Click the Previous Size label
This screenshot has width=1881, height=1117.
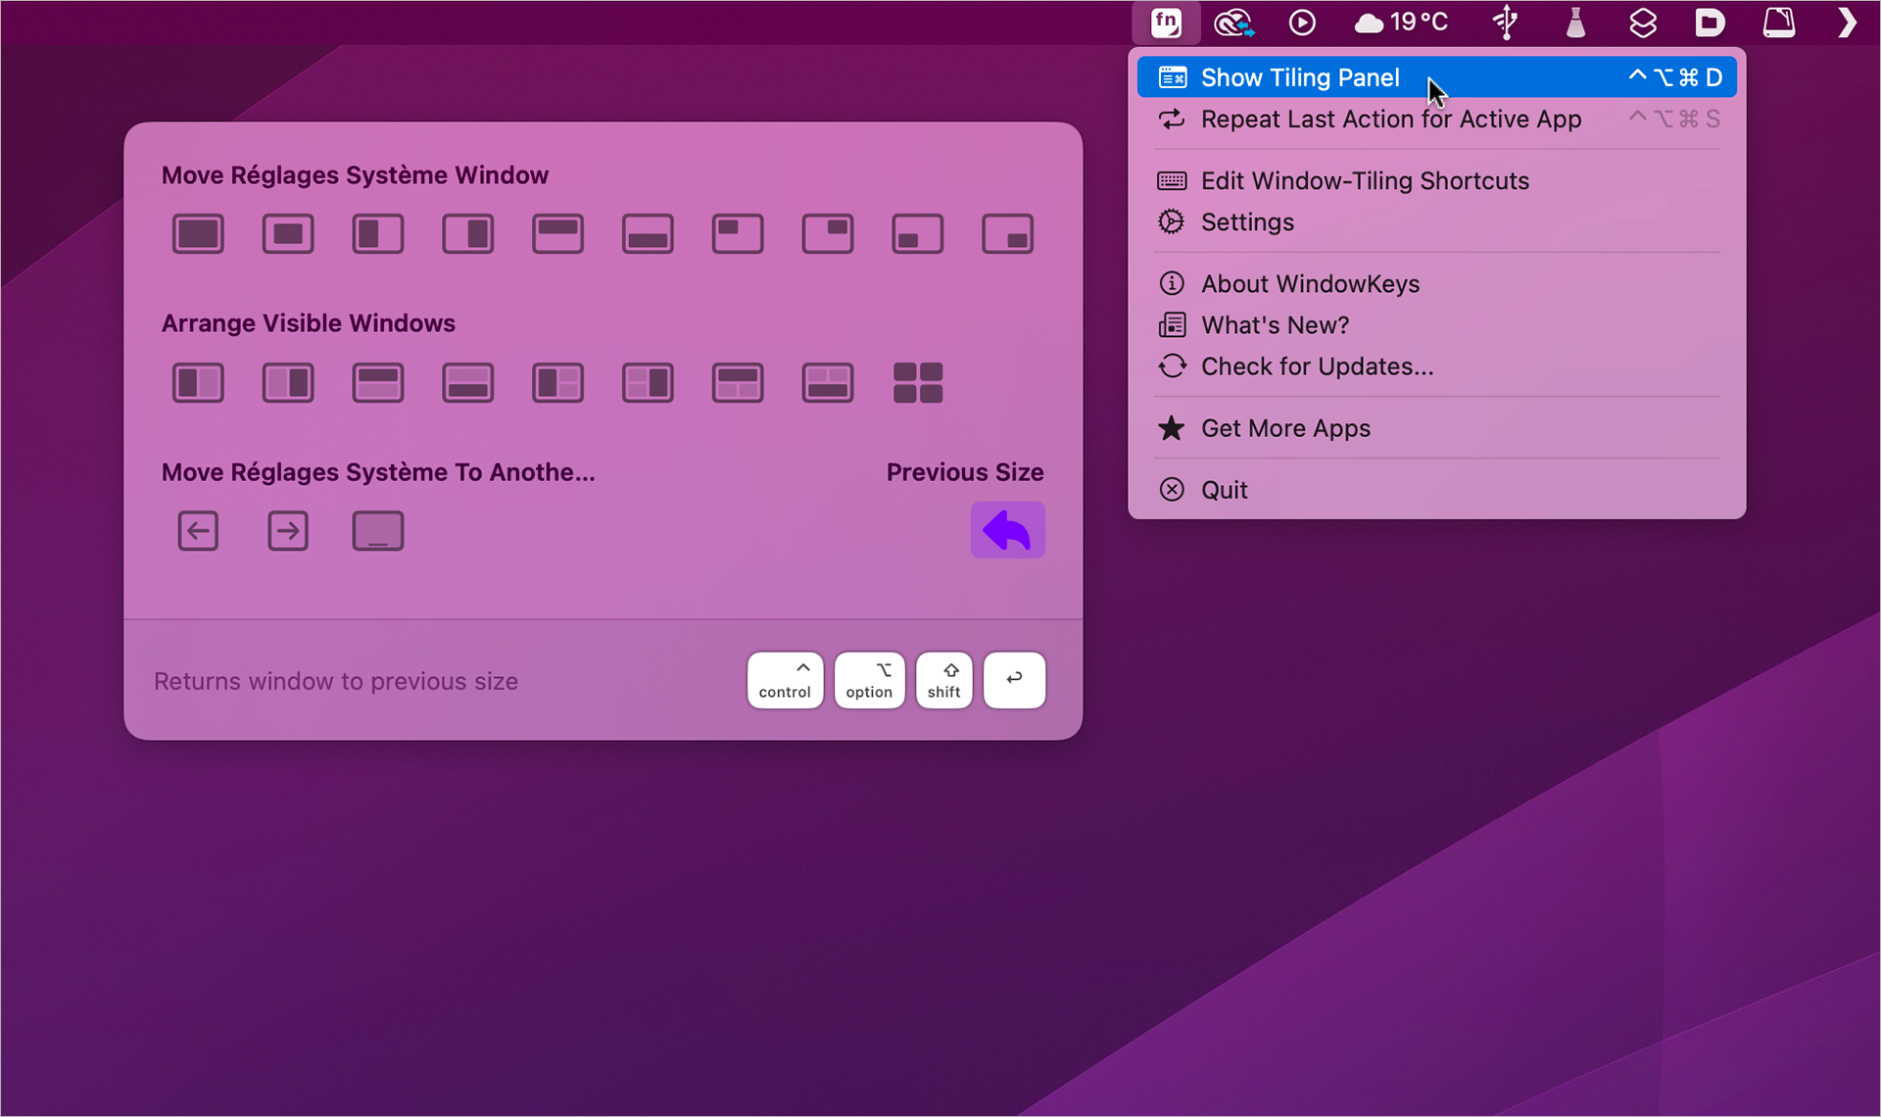pos(965,472)
